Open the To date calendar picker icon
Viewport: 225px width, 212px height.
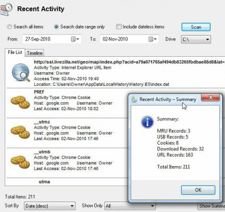click(152, 39)
